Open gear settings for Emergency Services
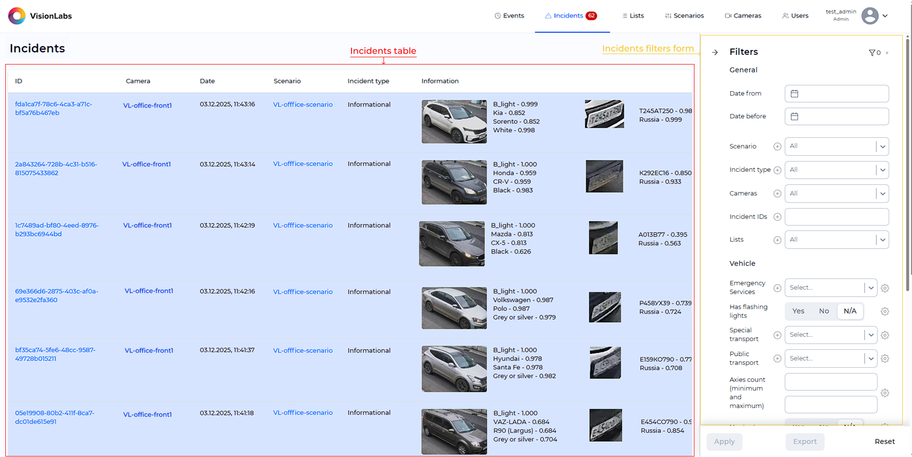This screenshot has width=912, height=457. [x=885, y=288]
